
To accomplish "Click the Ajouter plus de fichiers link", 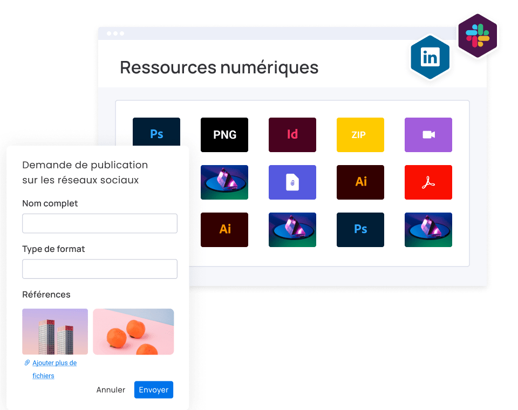I will 54,369.
